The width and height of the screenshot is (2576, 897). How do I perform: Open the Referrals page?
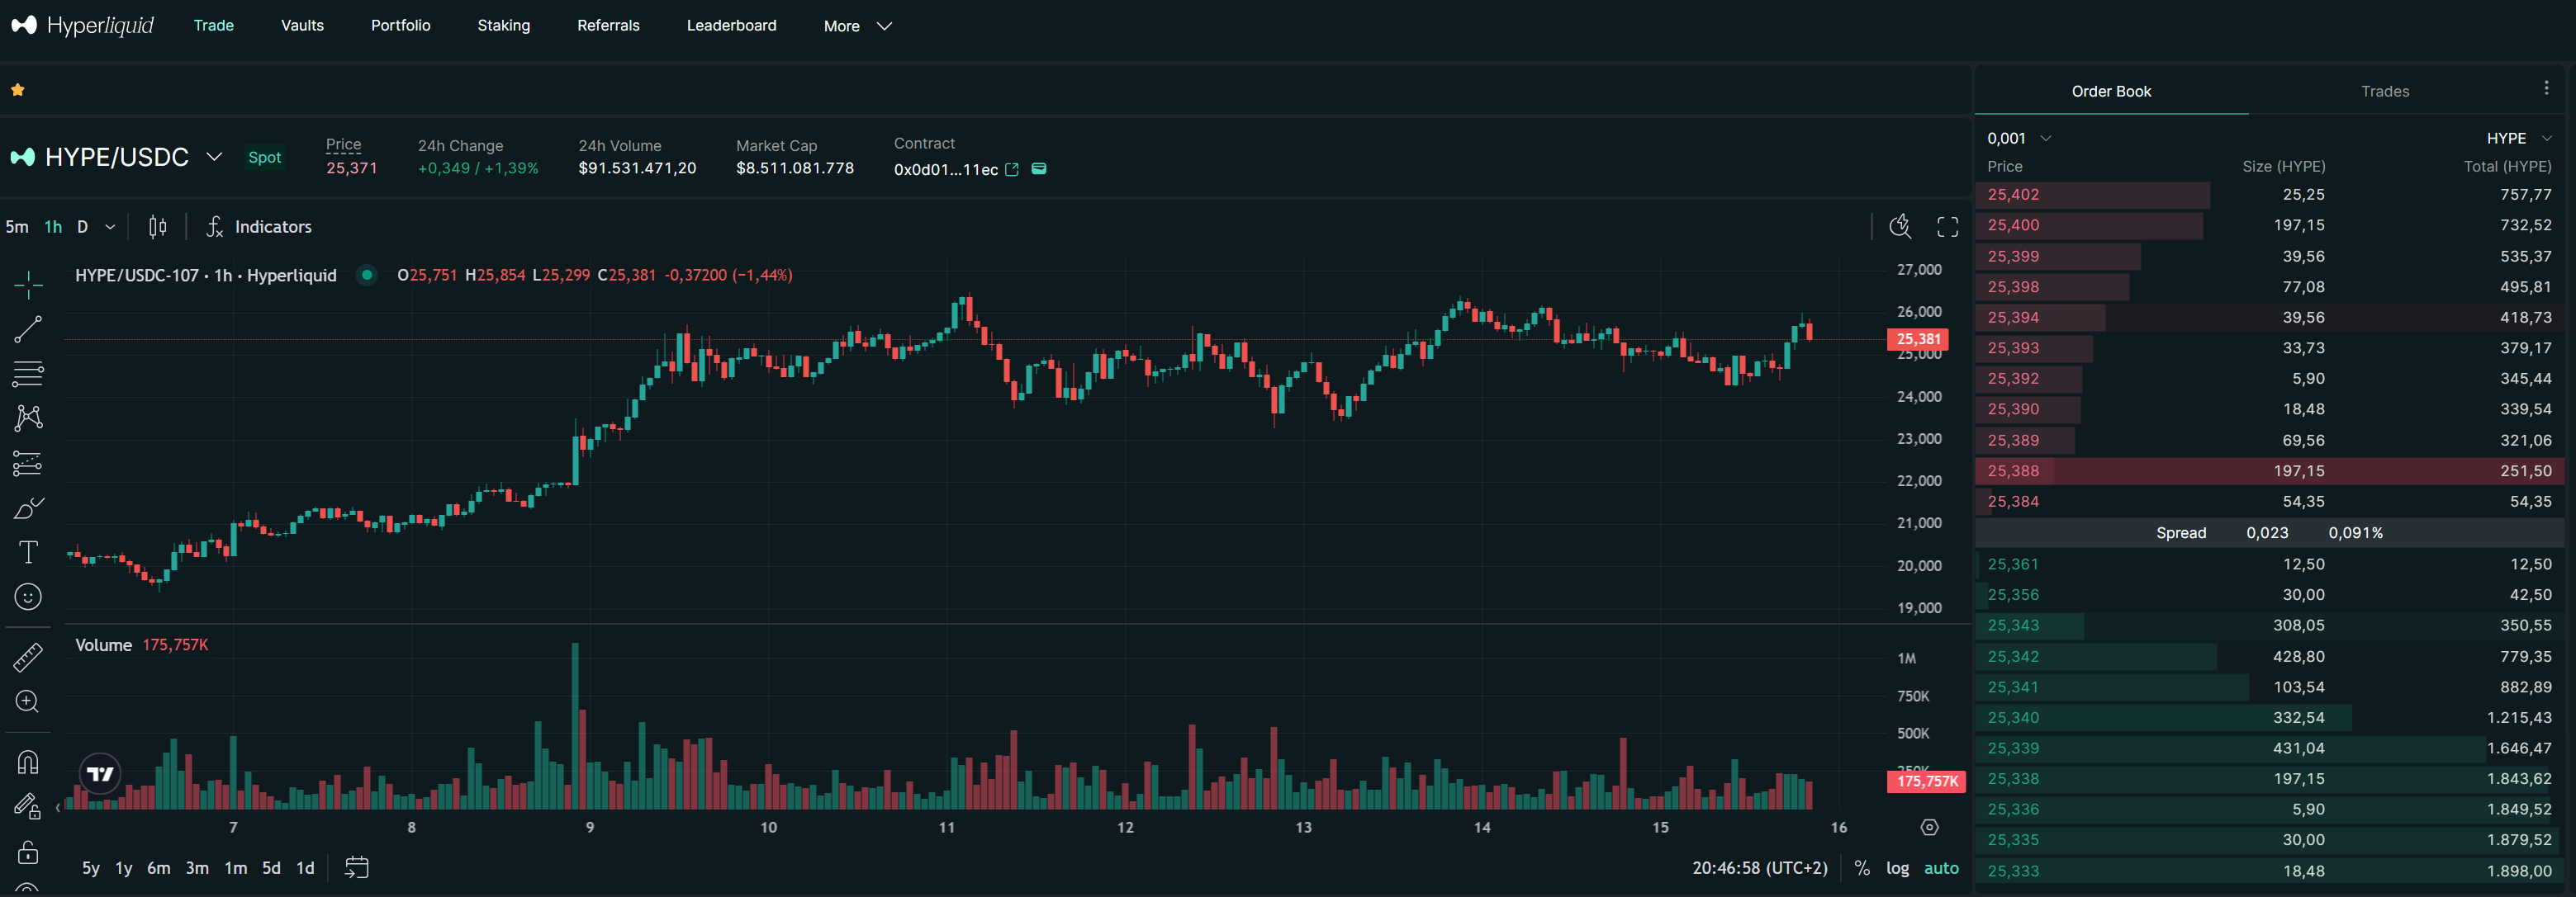click(608, 25)
